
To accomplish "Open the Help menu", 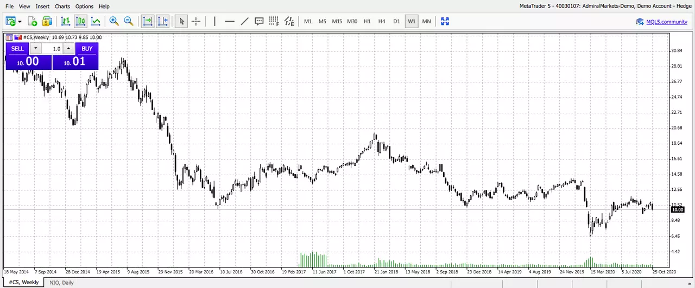I will [x=104, y=7].
